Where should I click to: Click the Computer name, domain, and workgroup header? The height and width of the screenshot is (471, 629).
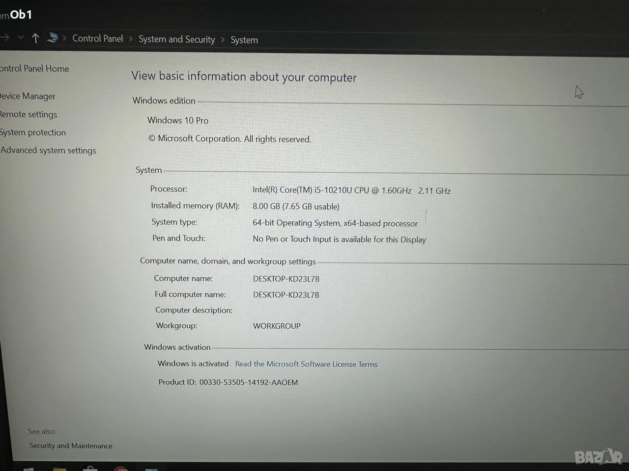(228, 261)
